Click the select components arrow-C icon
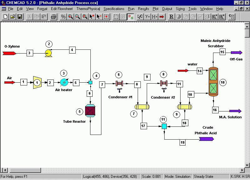 coord(140,17)
